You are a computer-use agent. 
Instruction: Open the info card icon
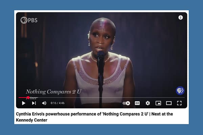coord(180,18)
